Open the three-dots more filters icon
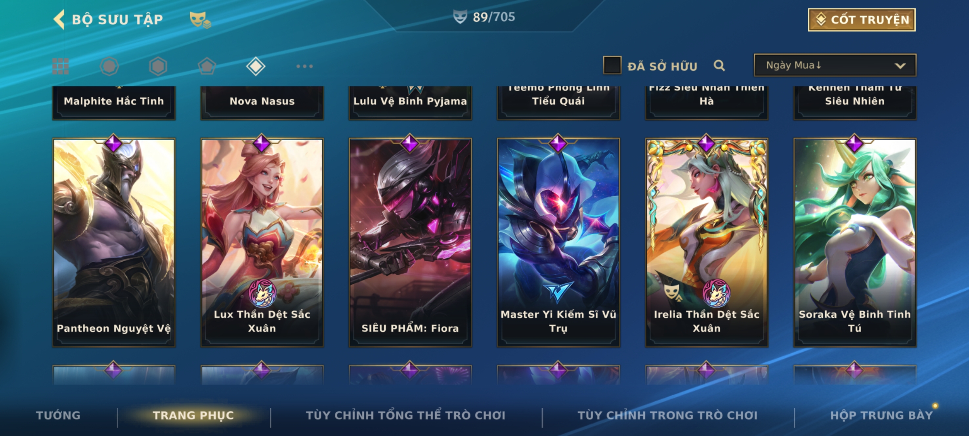The image size is (969, 436). coord(304,66)
